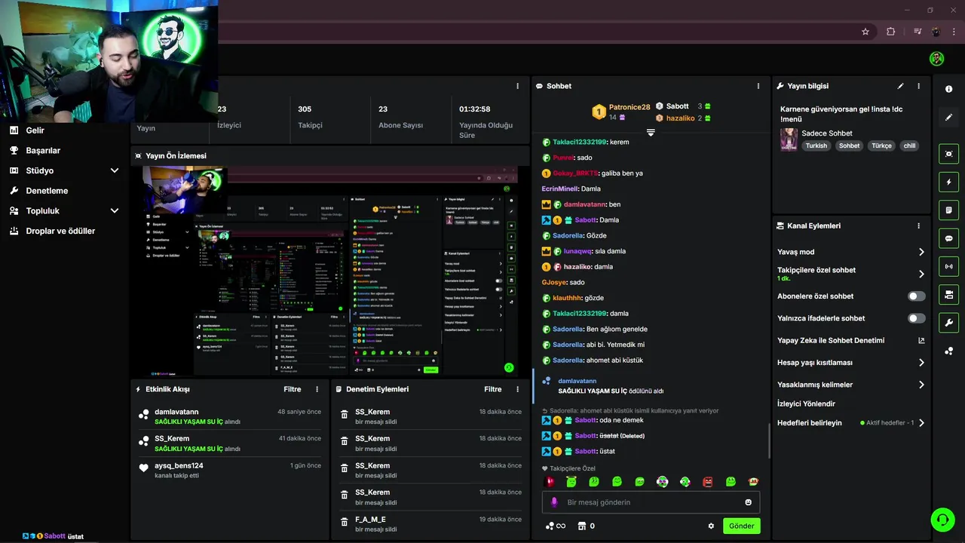
Task: Click the broadcast signal icon in right sidebar
Action: (x=948, y=266)
